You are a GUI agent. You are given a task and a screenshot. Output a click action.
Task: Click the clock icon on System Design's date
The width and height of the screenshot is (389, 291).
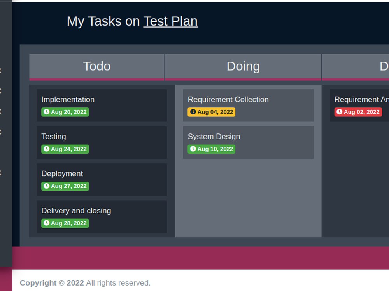[193, 149]
